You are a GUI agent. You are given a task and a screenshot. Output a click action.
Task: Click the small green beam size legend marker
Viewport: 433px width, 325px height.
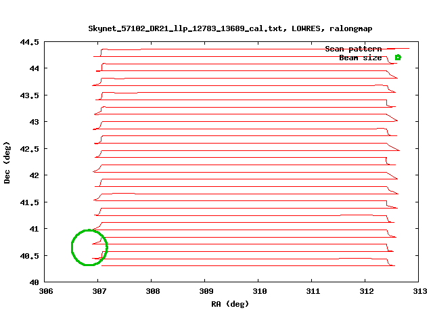(398, 58)
